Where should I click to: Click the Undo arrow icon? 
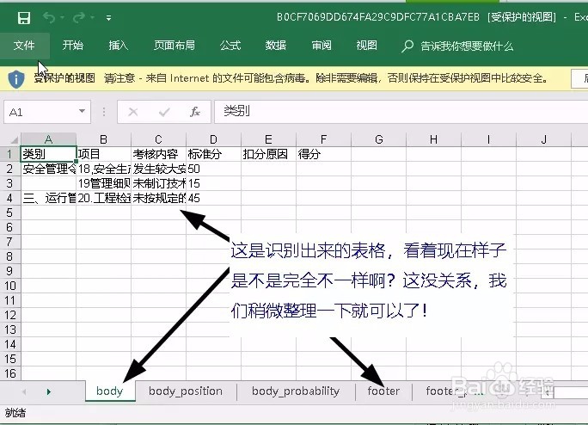pos(49,17)
